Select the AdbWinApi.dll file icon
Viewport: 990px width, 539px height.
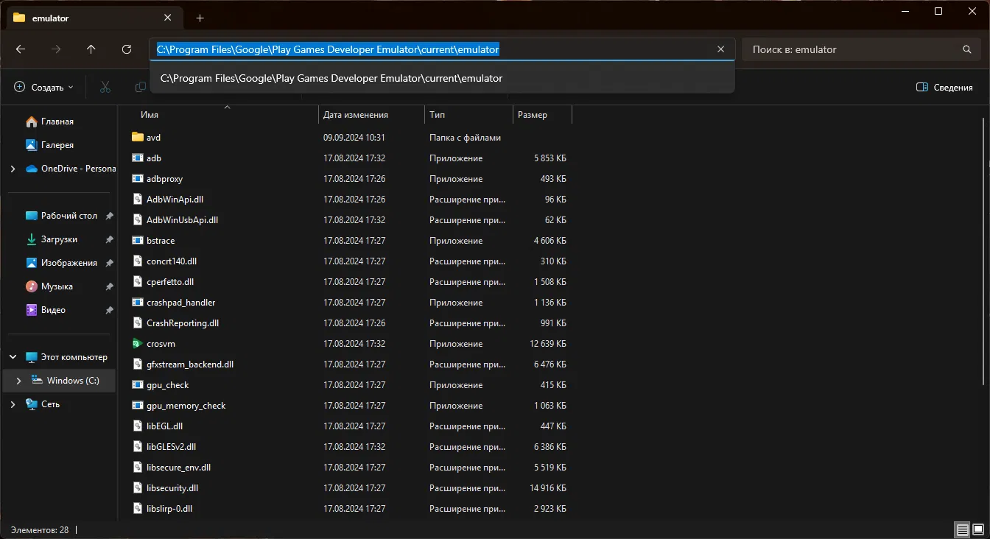tap(137, 200)
